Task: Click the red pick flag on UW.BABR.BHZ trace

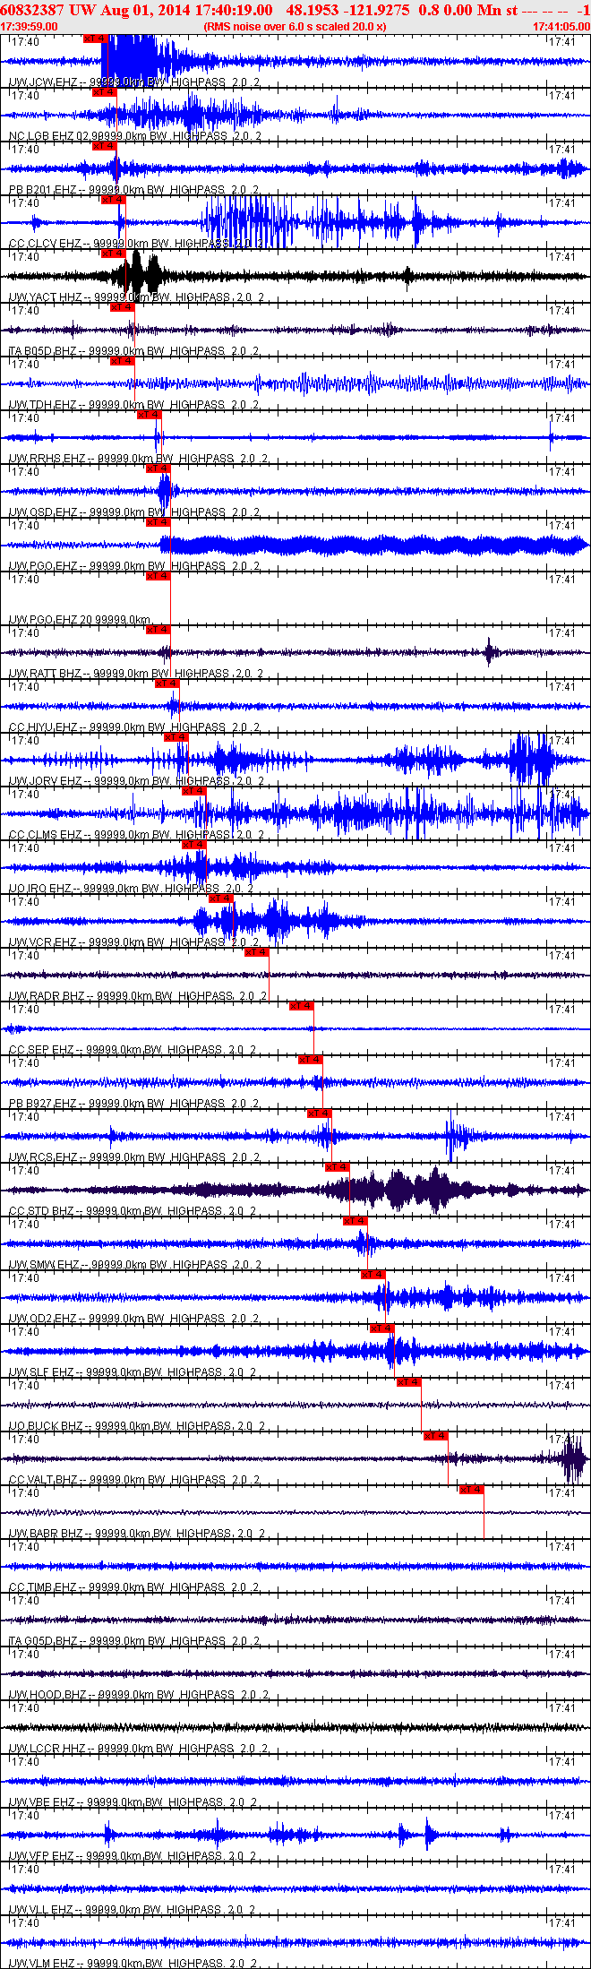Action: (x=471, y=1490)
